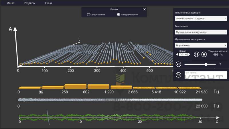Open the window function type dropdown
The height and width of the screenshot is (129, 229).
pyautogui.click(x=201, y=19)
